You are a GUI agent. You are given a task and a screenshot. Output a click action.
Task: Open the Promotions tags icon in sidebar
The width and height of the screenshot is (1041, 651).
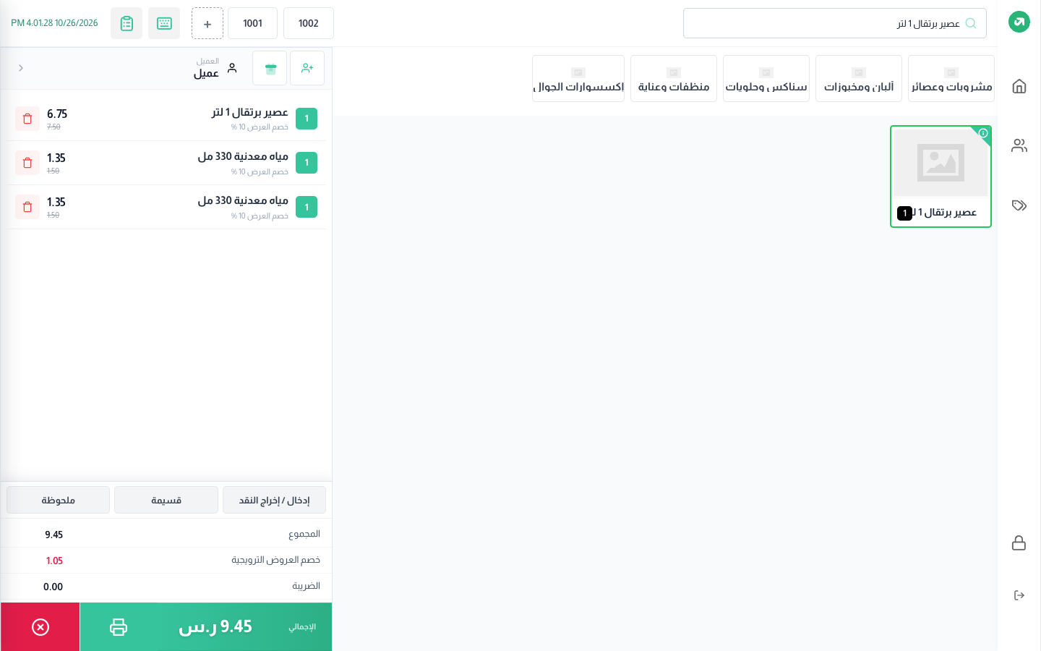coord(1019,205)
